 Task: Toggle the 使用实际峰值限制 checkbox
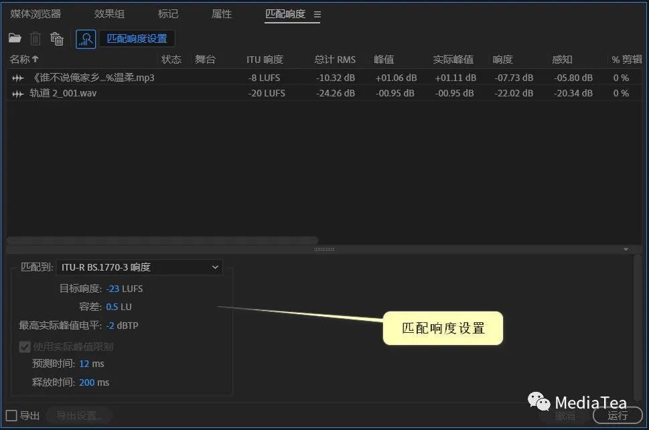click(24, 347)
